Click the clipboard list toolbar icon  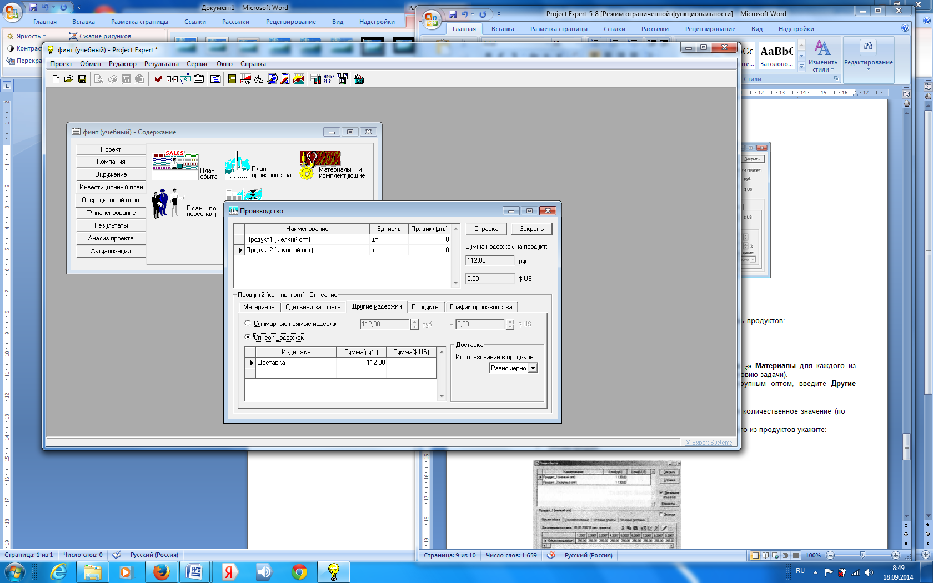pos(198,79)
